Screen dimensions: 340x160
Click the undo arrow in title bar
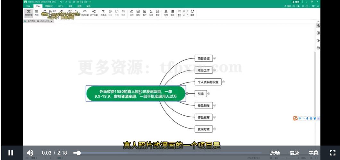pyautogui.click(x=61, y=2)
